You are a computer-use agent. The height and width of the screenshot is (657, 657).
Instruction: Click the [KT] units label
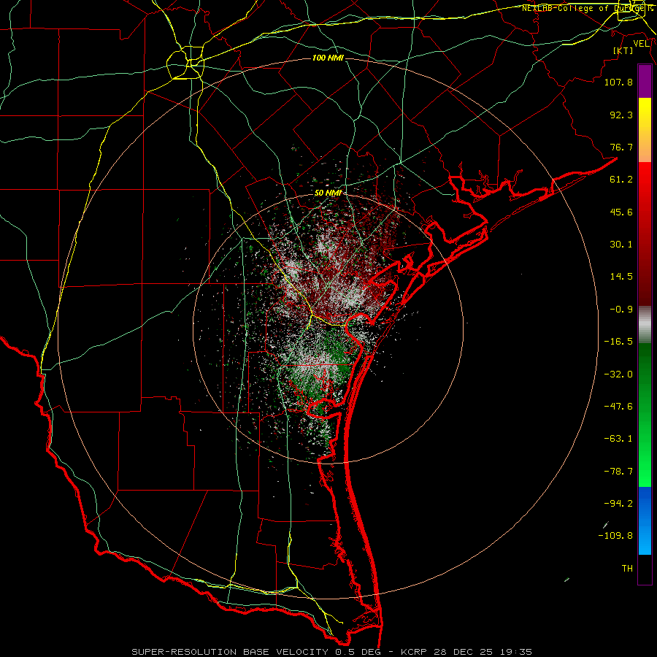(x=623, y=50)
